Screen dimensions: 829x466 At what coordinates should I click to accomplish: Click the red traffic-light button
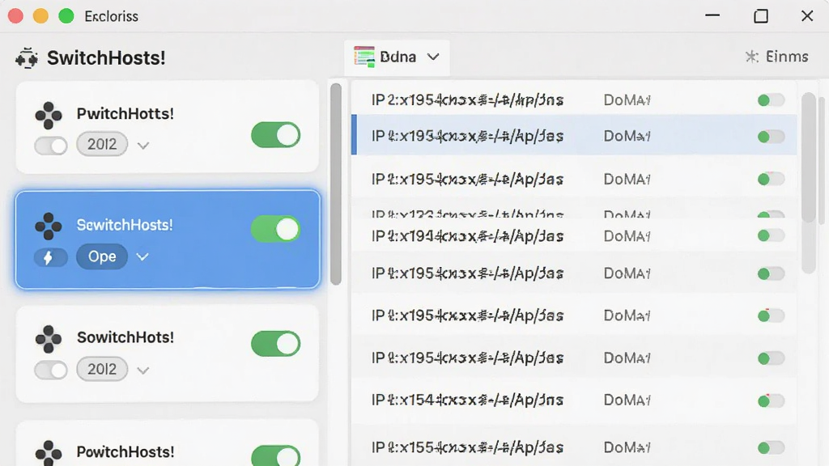(x=15, y=16)
